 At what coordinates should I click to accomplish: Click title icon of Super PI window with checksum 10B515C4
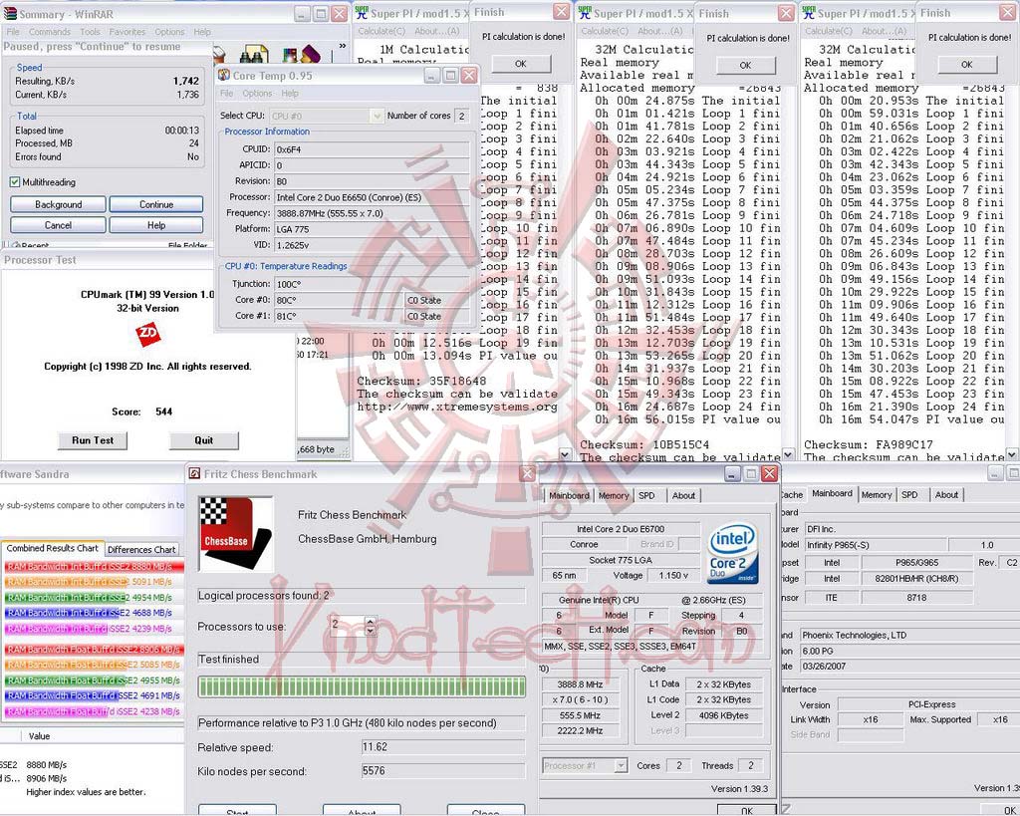point(585,12)
